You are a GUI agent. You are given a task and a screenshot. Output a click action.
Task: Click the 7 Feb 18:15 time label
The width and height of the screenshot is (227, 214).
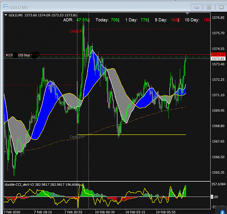pos(43,212)
